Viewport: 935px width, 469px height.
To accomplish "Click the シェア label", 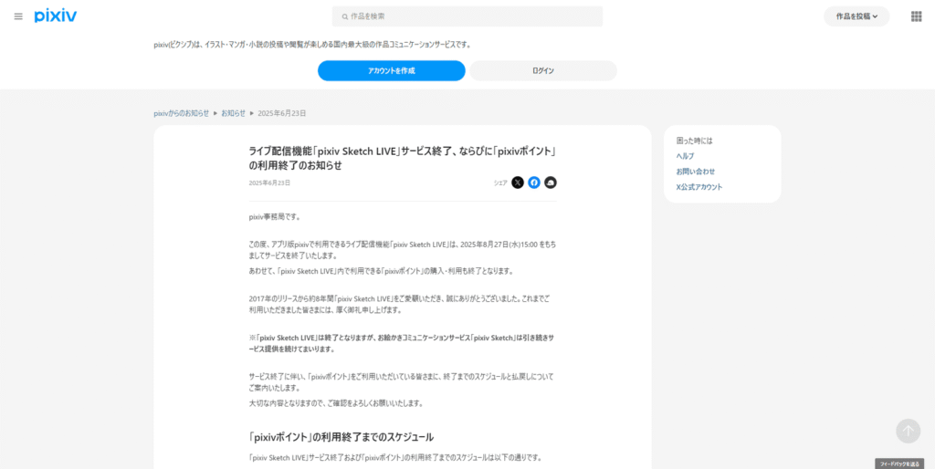I will 500,183.
